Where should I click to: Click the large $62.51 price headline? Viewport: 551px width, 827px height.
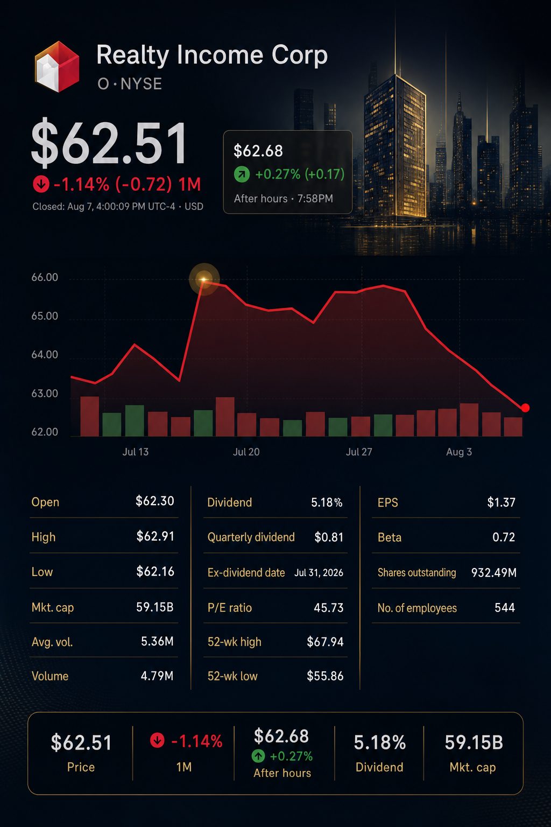click(109, 144)
